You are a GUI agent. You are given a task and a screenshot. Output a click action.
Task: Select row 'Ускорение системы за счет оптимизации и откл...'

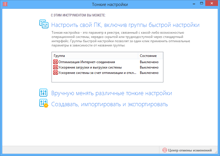point(107,73)
